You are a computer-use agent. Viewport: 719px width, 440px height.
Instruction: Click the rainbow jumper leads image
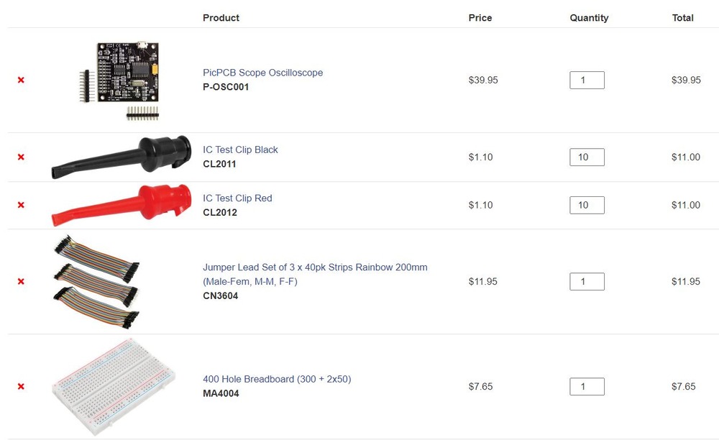[97, 281]
